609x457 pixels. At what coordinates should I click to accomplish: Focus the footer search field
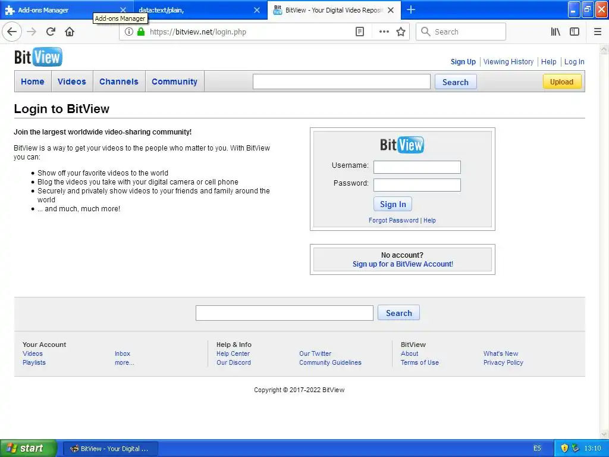[x=284, y=313]
